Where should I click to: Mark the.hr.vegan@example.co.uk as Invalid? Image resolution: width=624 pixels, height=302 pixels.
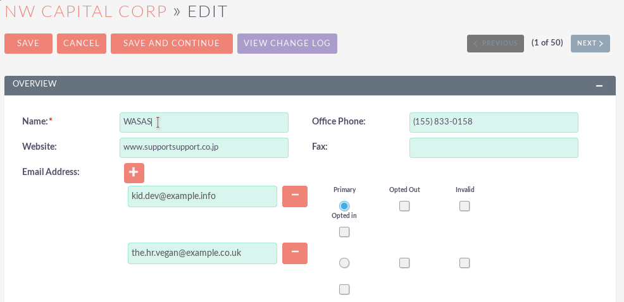click(x=465, y=263)
